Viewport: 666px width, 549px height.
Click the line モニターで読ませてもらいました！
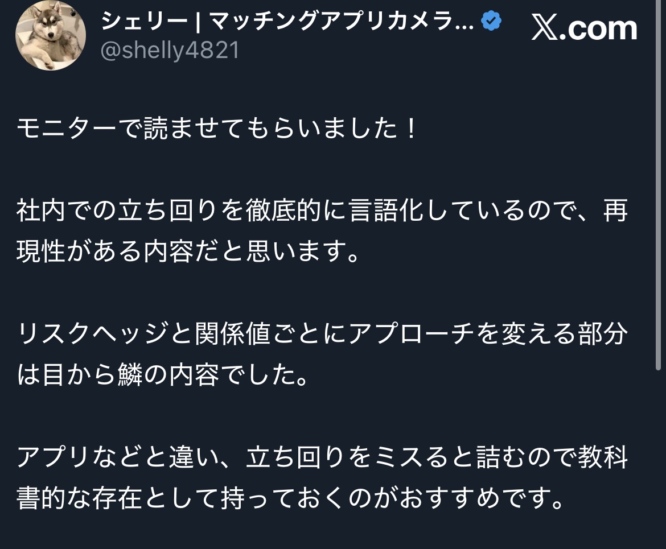pyautogui.click(x=217, y=128)
